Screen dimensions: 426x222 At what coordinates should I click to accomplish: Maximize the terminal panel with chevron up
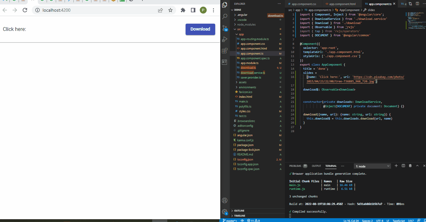417,166
